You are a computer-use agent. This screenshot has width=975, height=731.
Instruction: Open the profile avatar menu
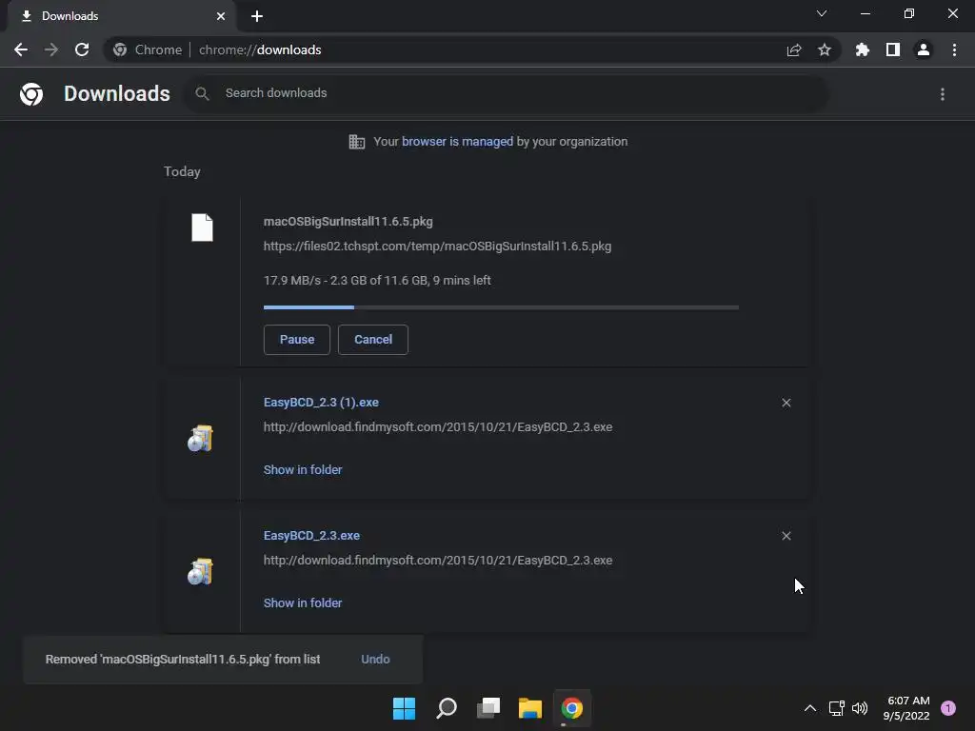coord(924,49)
